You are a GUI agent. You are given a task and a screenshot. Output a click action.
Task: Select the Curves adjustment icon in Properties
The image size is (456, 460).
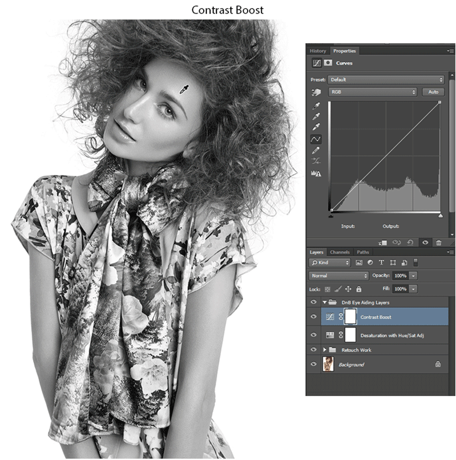[x=316, y=63]
